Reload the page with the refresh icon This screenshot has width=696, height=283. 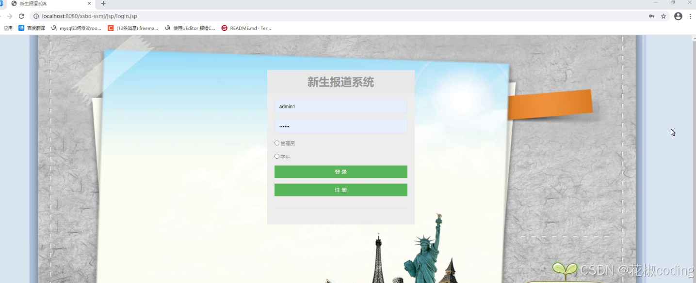(21, 16)
